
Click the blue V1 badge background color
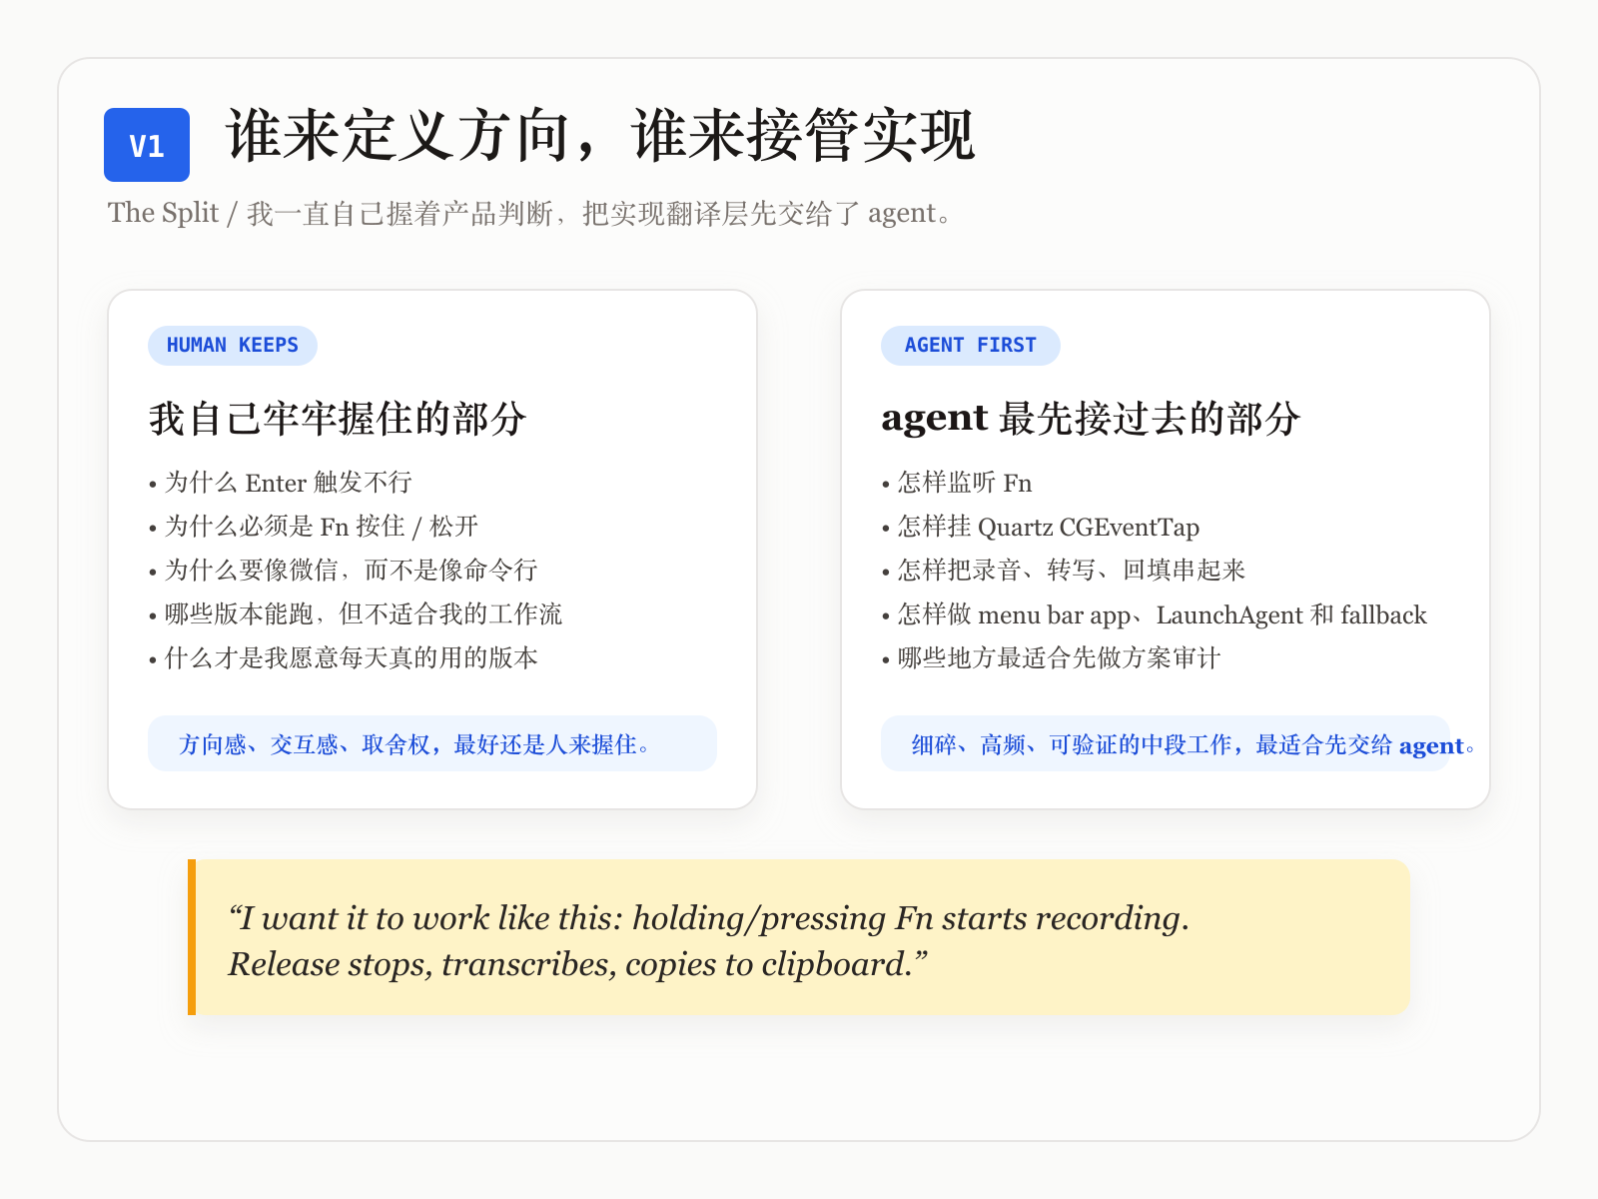(x=146, y=144)
